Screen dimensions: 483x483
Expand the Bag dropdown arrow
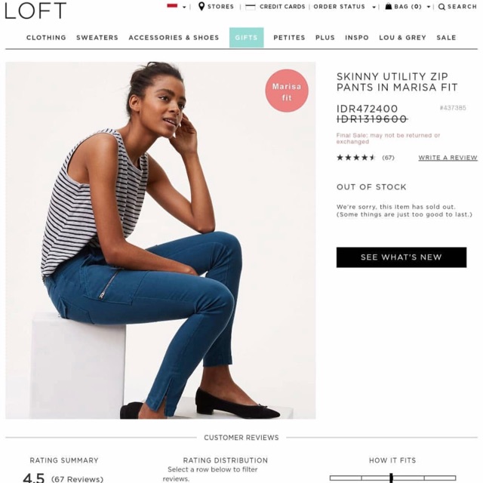tap(429, 7)
